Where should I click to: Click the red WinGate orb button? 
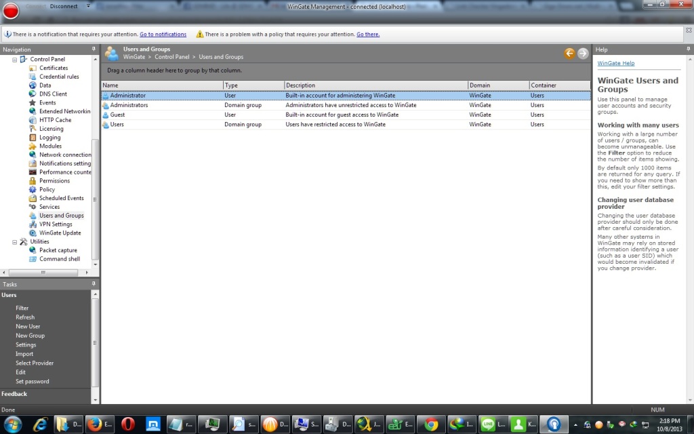pyautogui.click(x=11, y=11)
